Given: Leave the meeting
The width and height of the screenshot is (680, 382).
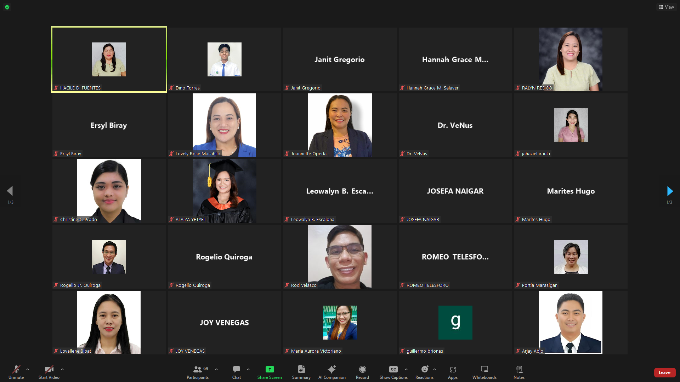Looking at the screenshot, I should 664,372.
